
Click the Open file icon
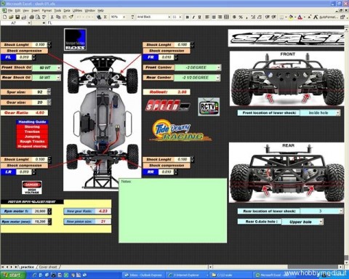click(11, 17)
